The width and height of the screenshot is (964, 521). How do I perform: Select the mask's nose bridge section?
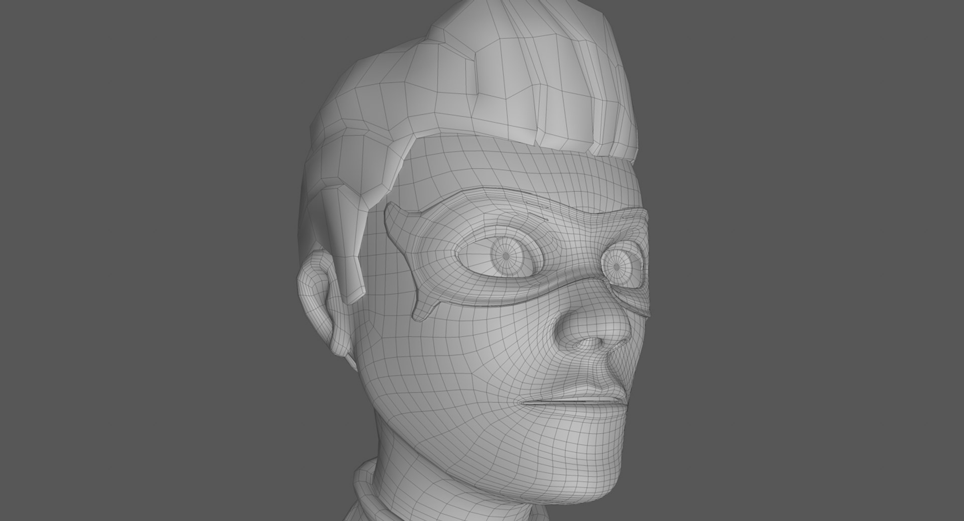(572, 266)
